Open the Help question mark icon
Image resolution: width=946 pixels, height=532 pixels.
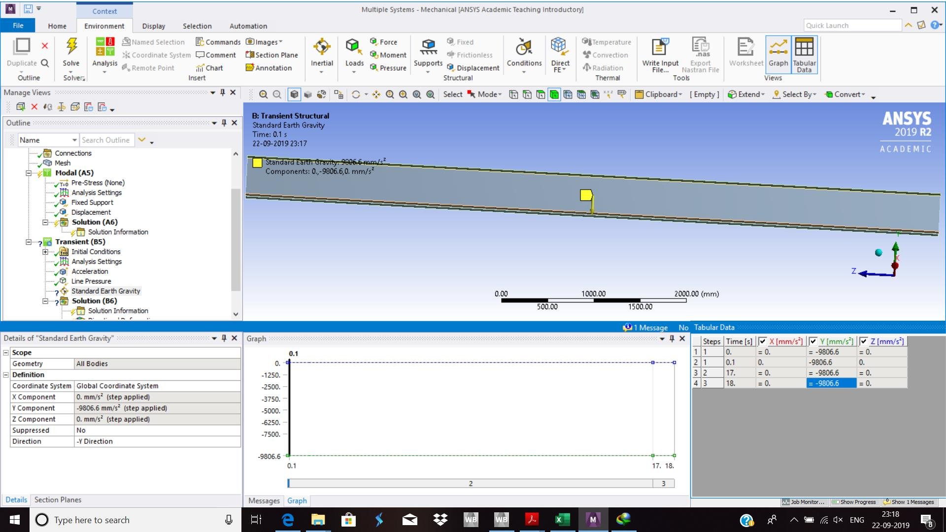click(x=934, y=25)
